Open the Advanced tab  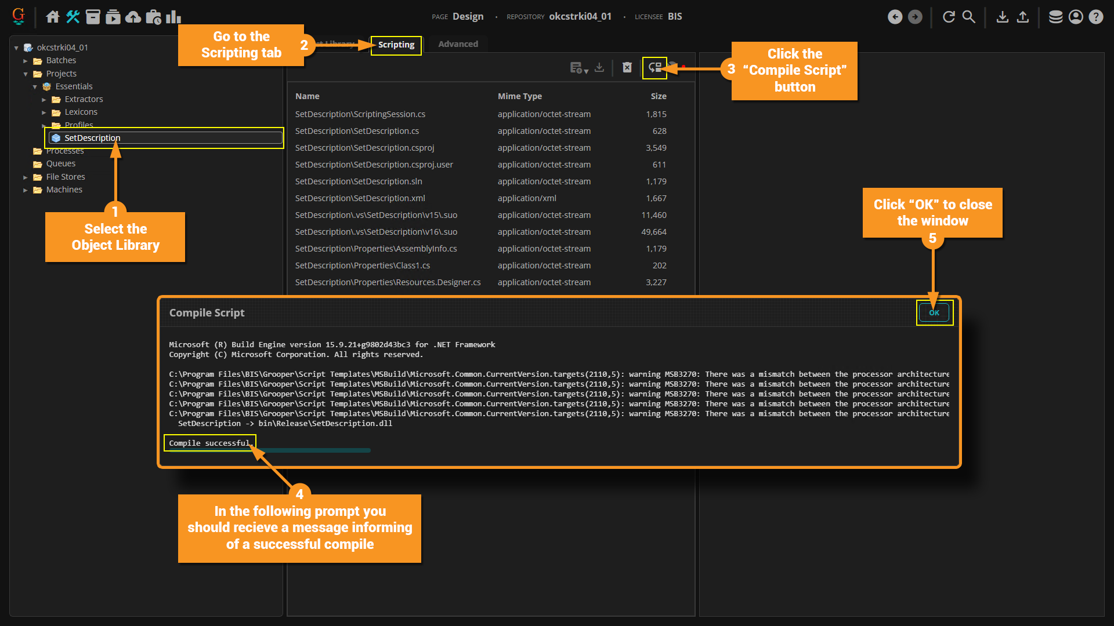(x=458, y=44)
